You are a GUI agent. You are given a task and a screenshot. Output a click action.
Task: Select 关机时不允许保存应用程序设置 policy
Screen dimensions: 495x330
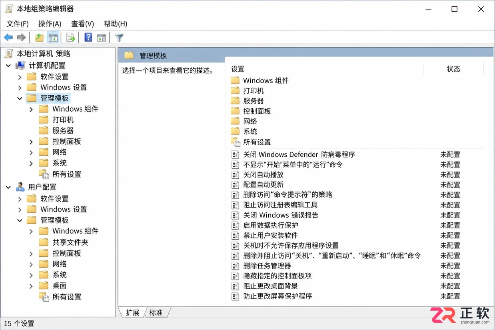tap(291, 246)
